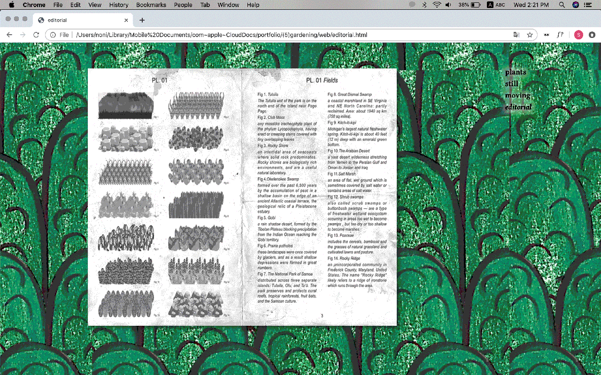Click the Fig 8 tall grass illustration
The image size is (601, 375).
tap(195, 205)
